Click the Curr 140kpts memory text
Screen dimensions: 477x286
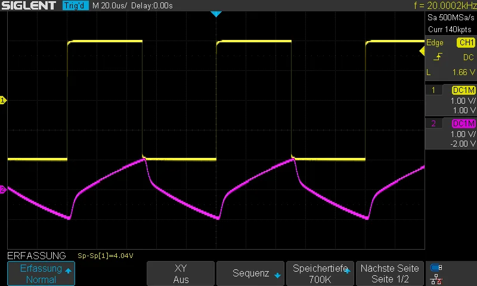pos(450,29)
